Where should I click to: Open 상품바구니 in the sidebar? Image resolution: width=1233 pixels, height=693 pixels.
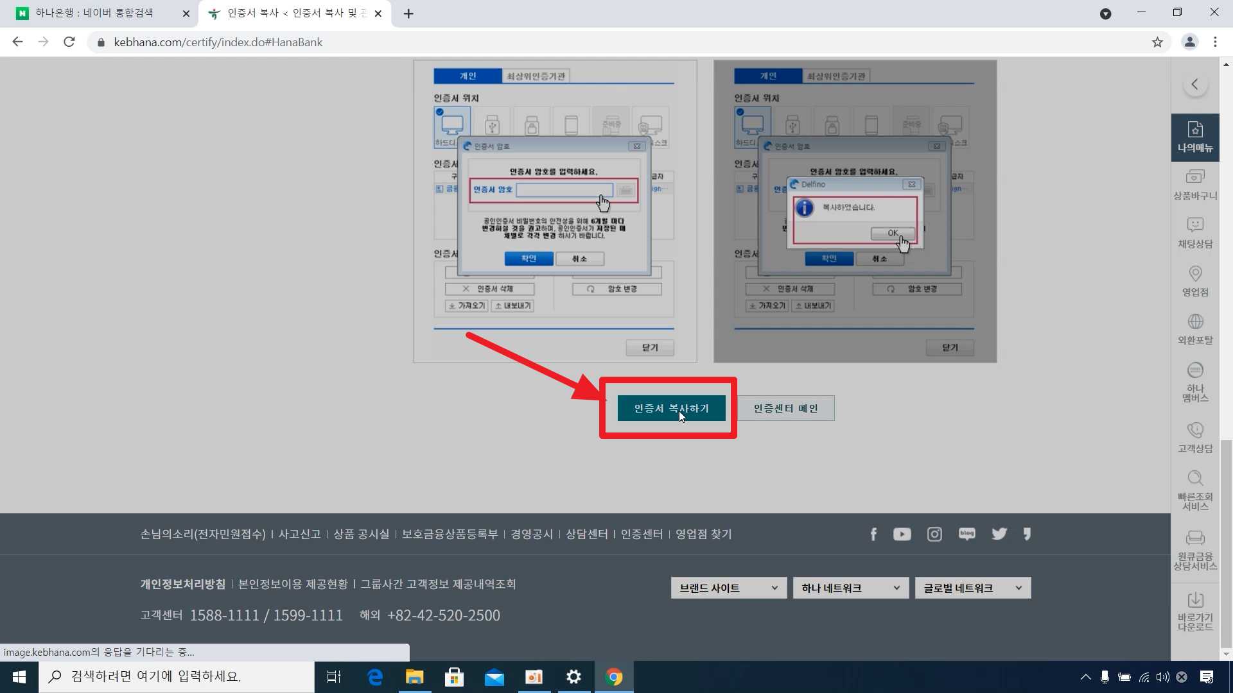(1194, 185)
